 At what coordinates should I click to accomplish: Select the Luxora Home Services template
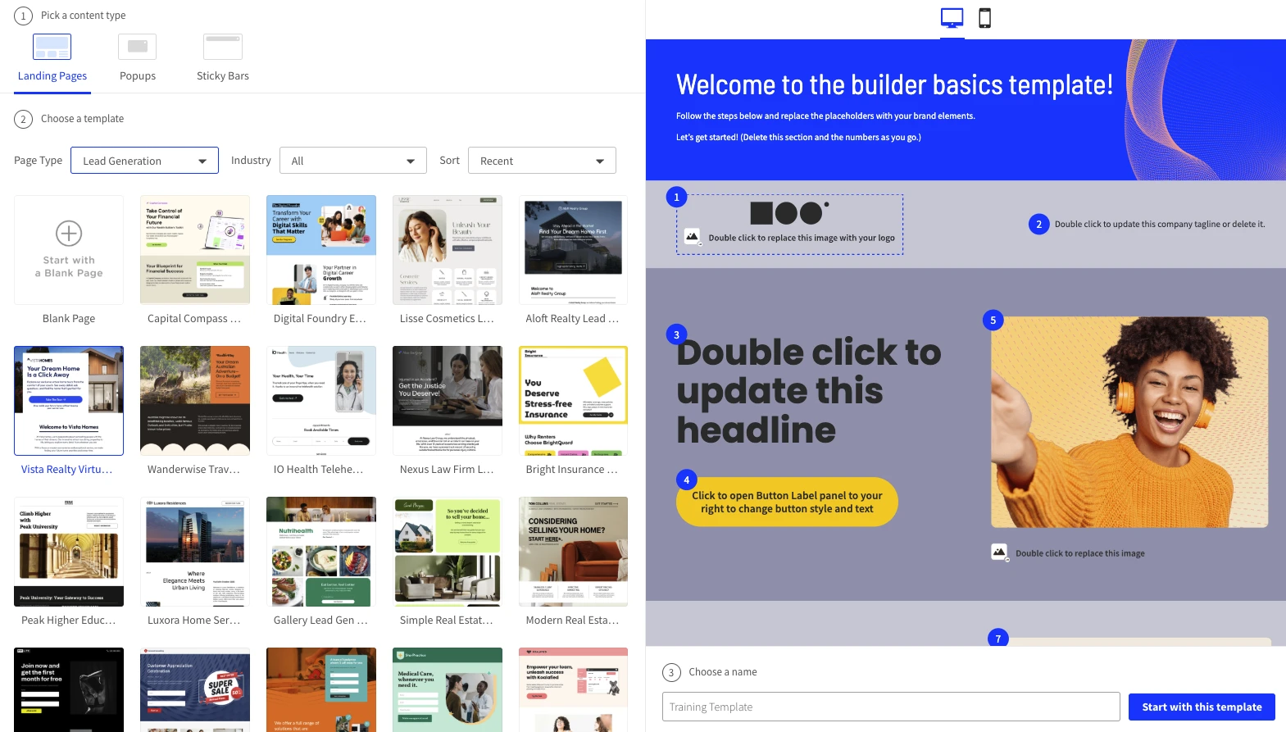coord(195,552)
